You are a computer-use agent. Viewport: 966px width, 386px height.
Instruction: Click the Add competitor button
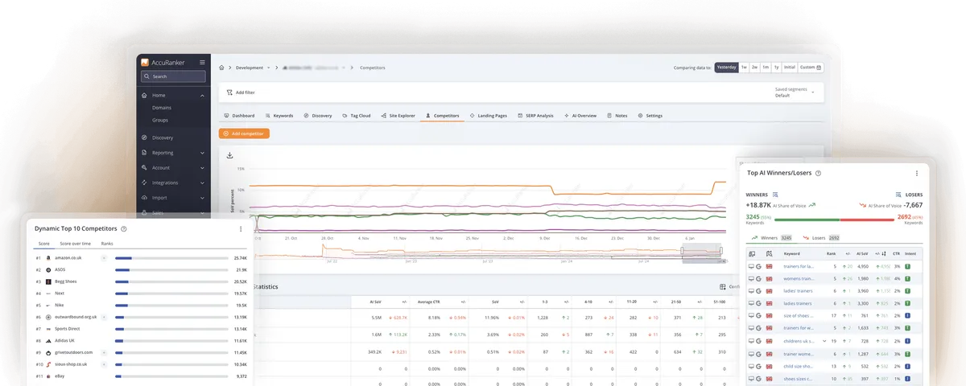pyautogui.click(x=244, y=133)
